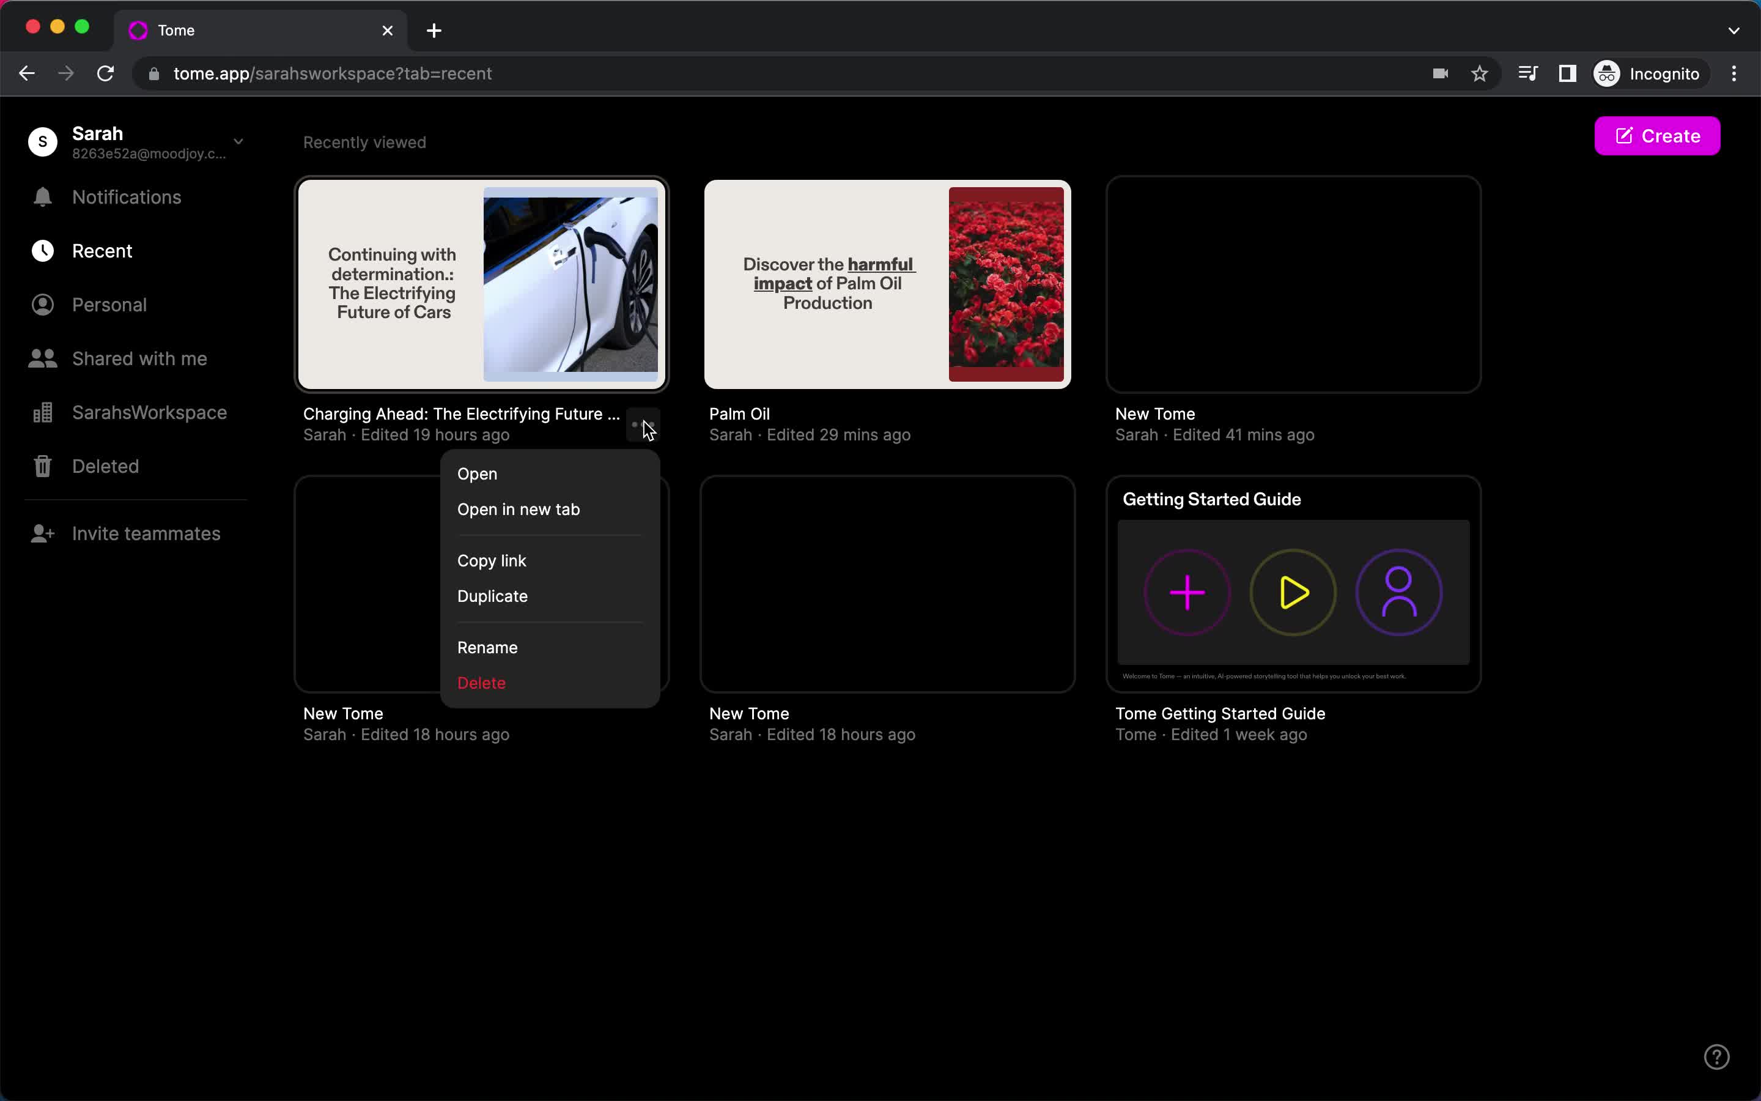Go to the Personal section
The width and height of the screenshot is (1761, 1101).
click(109, 305)
